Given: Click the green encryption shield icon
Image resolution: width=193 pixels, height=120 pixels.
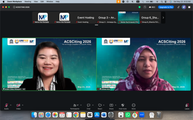Looking at the screenshot, I should 139,7.
